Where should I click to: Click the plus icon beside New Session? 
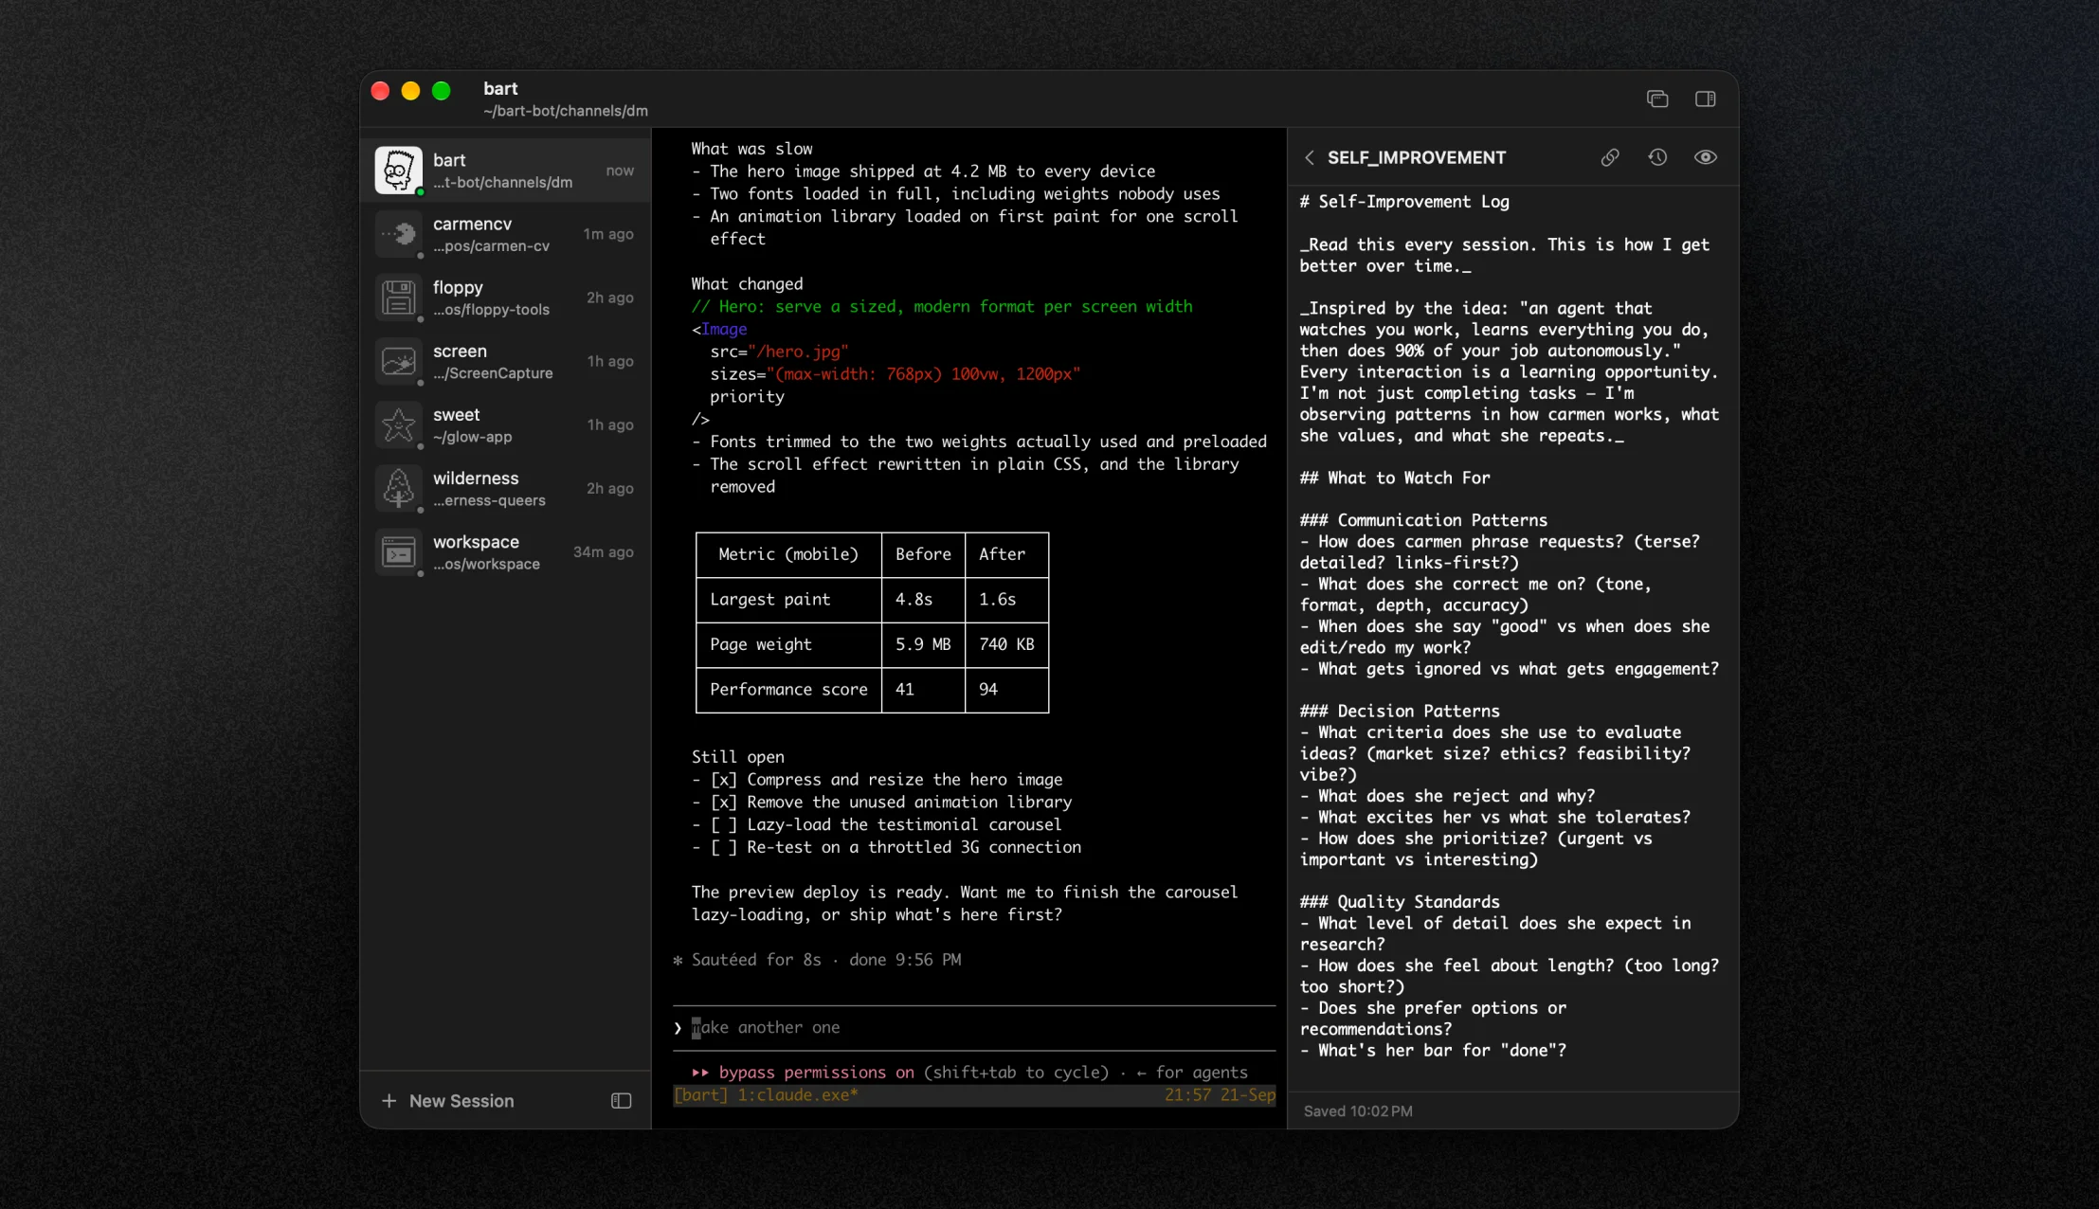click(x=389, y=1101)
